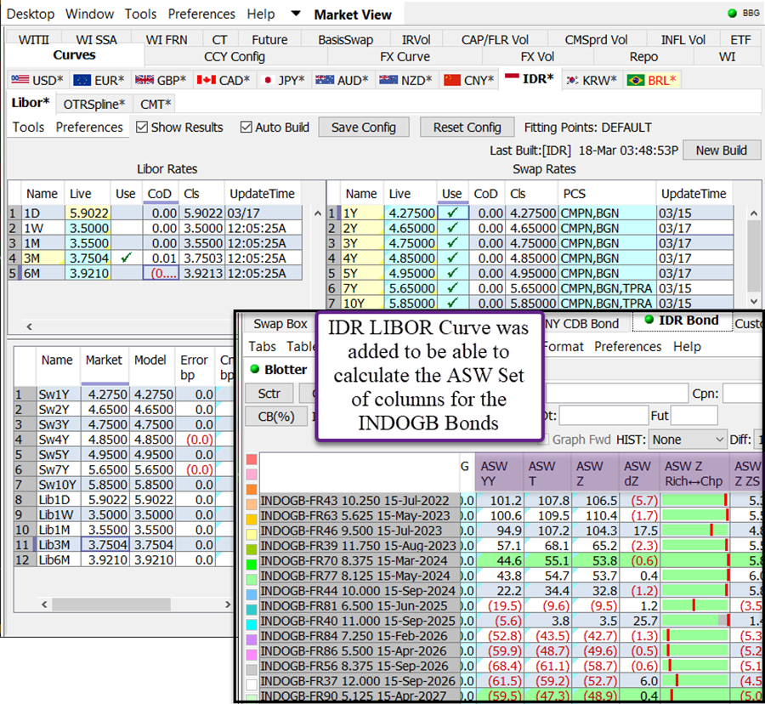The width and height of the screenshot is (765, 704).
Task: Open the Window menu in top bar
Action: coord(90,14)
